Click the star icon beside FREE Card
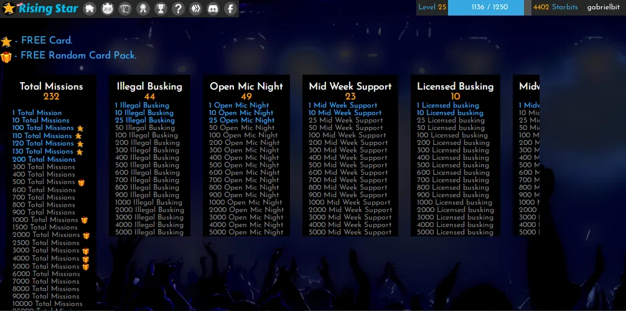The image size is (626, 311). (6, 42)
